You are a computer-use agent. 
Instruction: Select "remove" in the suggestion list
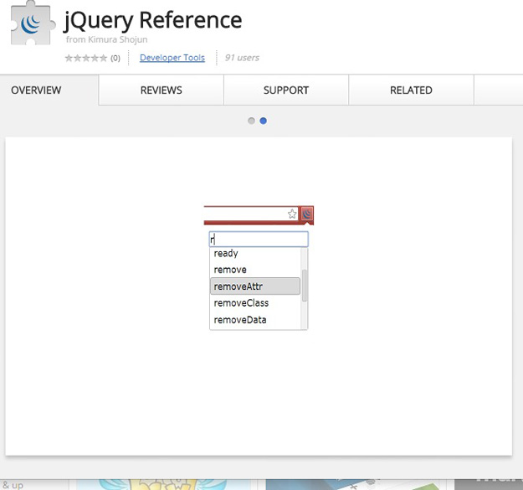pyautogui.click(x=255, y=270)
